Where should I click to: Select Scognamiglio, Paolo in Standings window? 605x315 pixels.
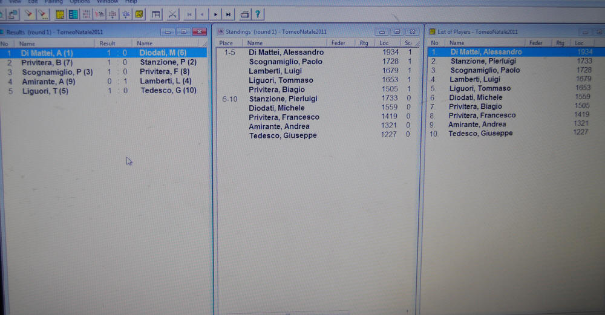pos(286,61)
